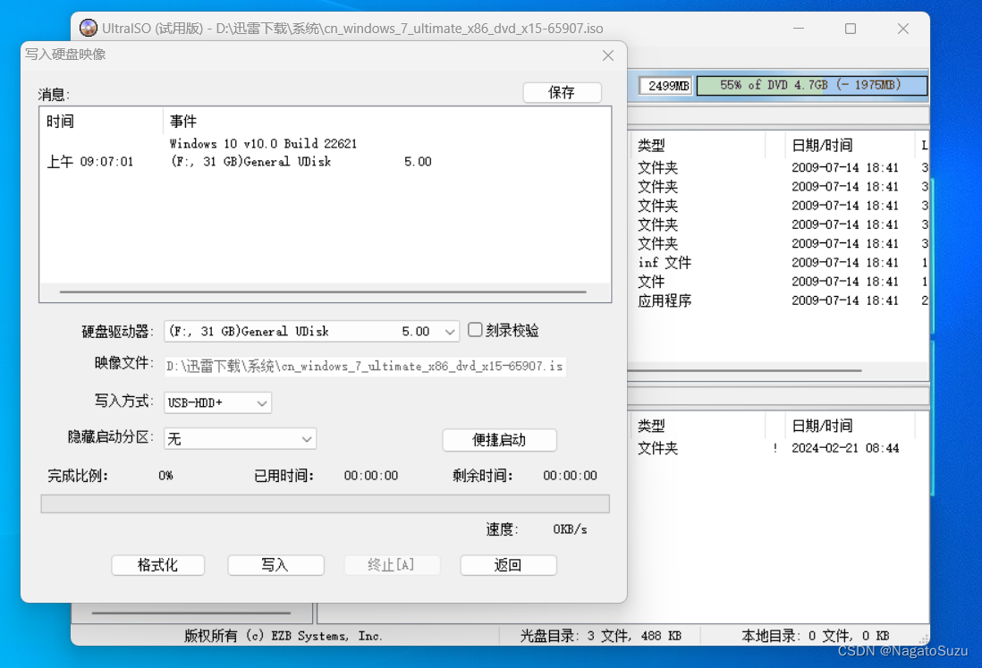
Task: Click the 事件 column header in messages
Action: pos(386,122)
